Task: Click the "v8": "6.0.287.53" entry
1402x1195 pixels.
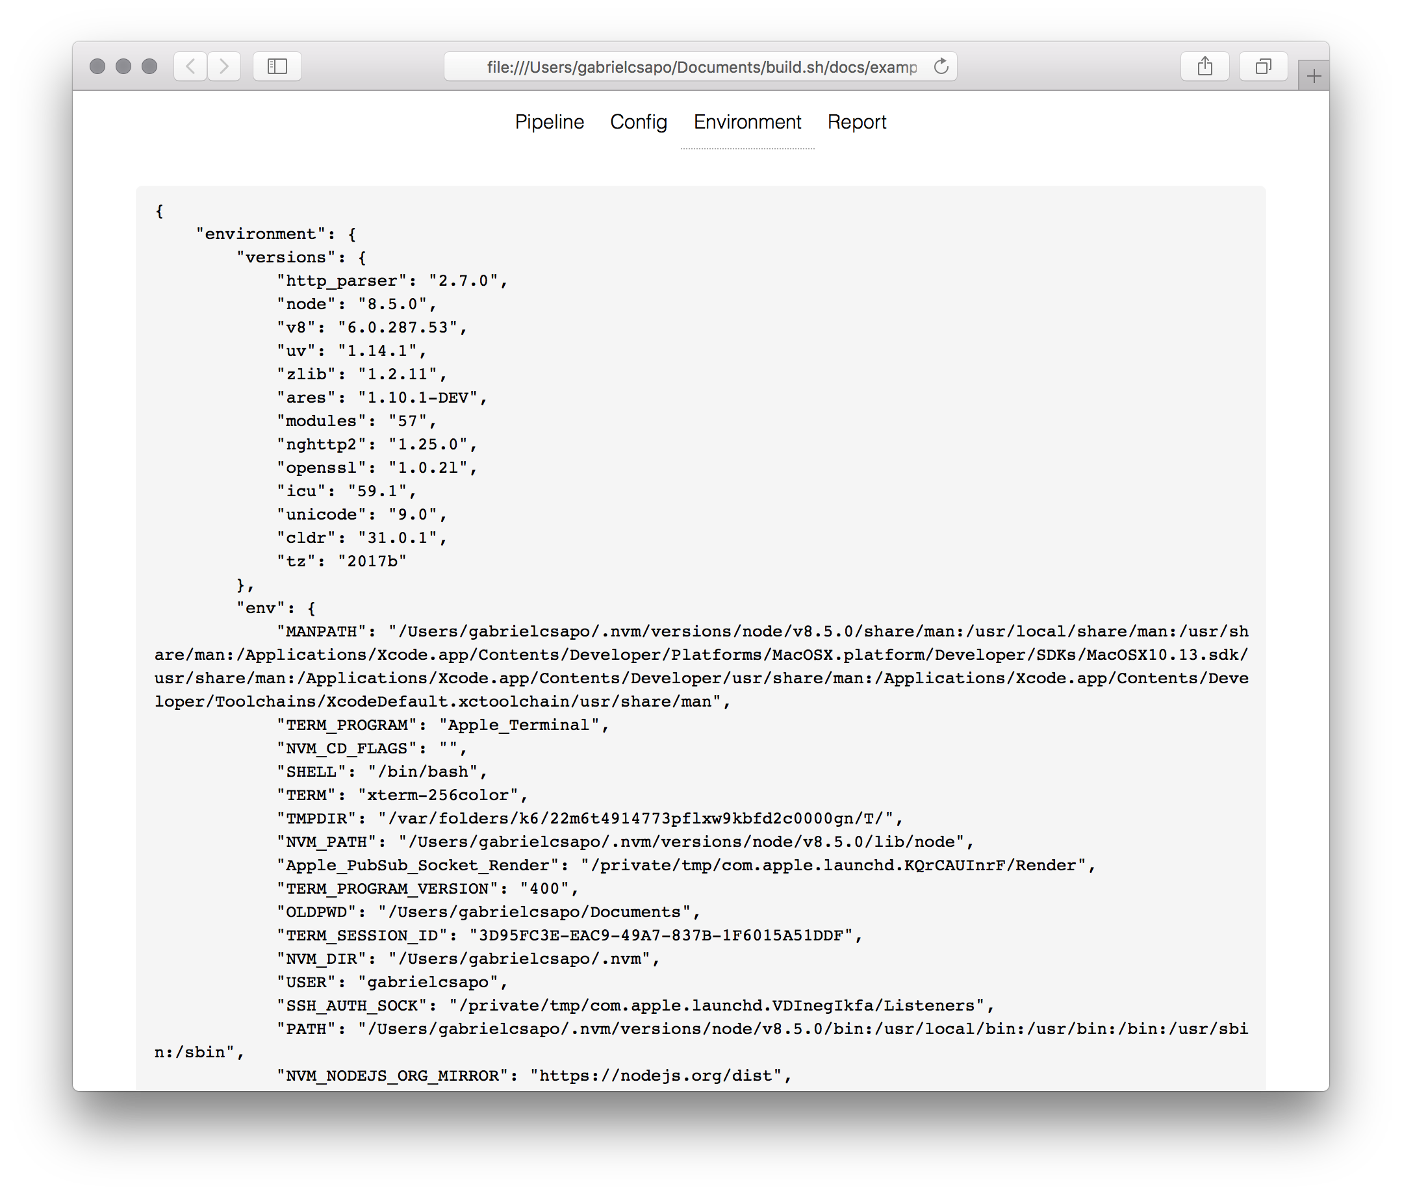Action: coord(372,327)
